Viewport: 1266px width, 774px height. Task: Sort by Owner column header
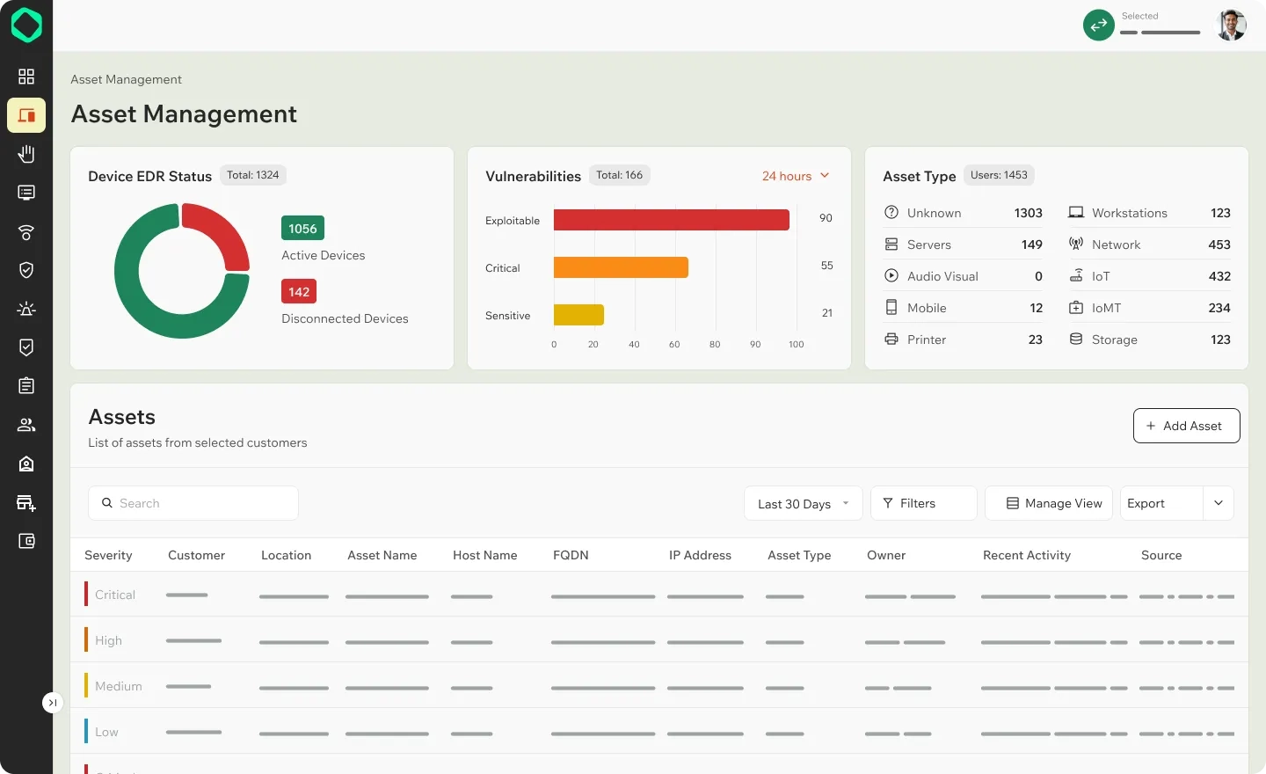click(x=886, y=555)
